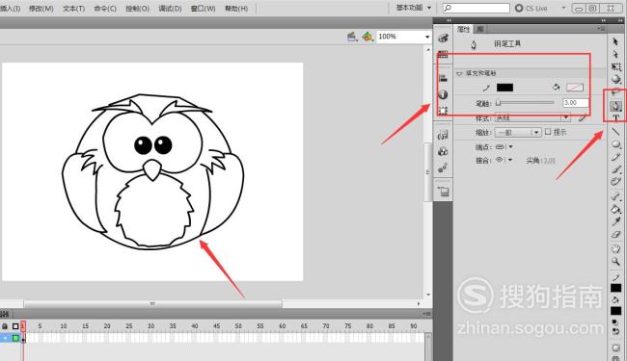The height and width of the screenshot is (361, 627).
Task: Click black and white default colors icon
Action: [615, 322]
